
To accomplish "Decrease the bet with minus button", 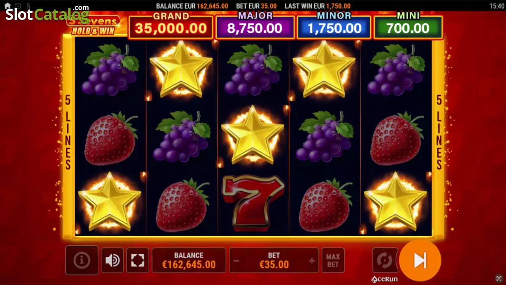I will click(236, 260).
